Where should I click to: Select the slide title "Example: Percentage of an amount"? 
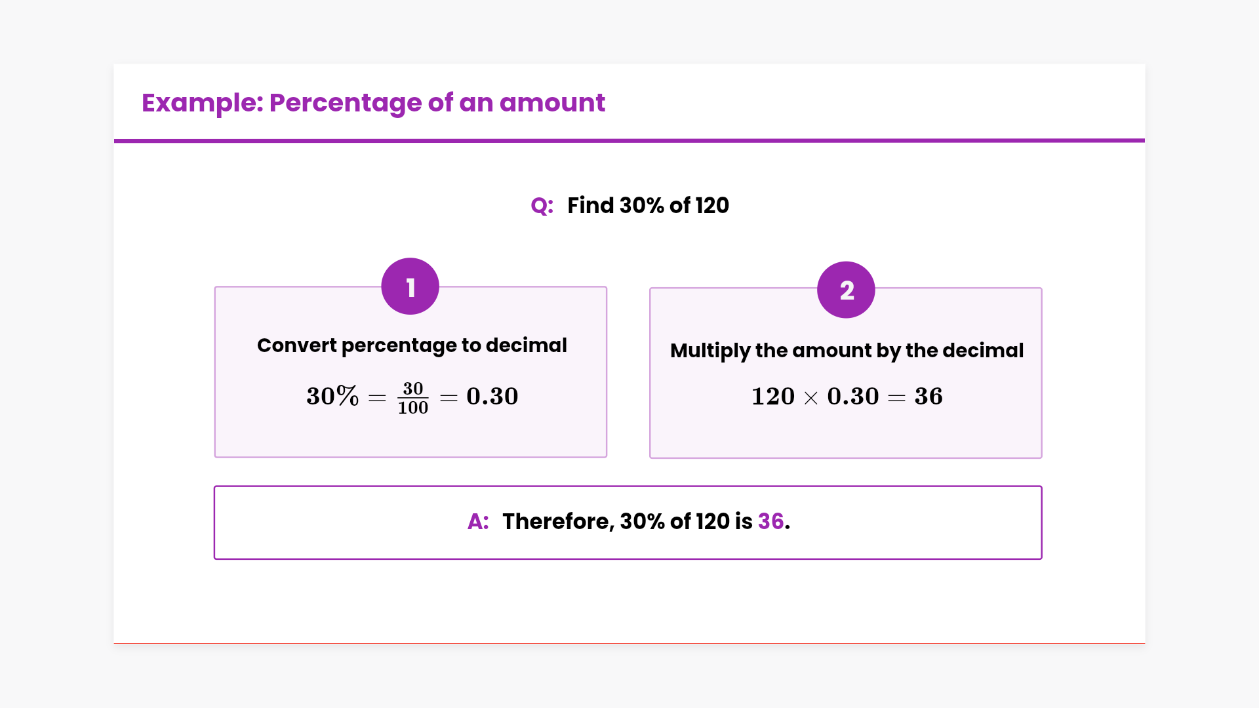pos(373,103)
